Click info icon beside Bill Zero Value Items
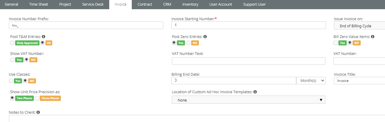385x122 pixels. click(x=373, y=37)
